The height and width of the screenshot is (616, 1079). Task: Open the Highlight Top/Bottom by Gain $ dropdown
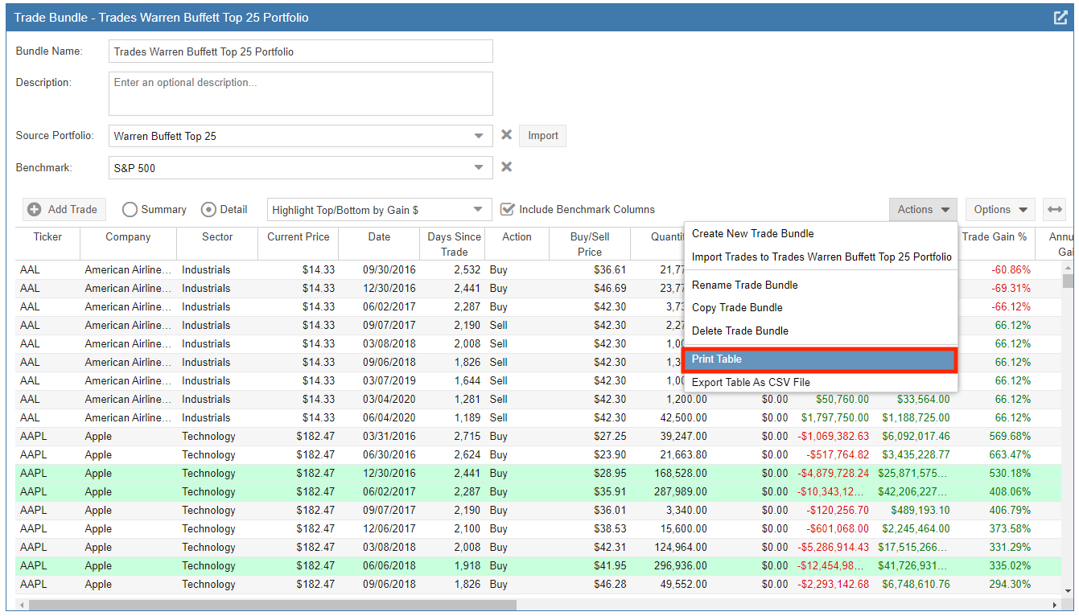click(380, 210)
